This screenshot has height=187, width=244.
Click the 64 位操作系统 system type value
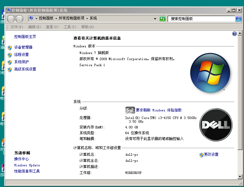click(137, 133)
